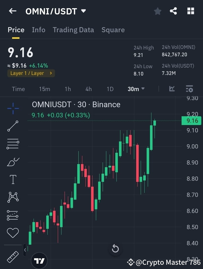Click the +6.14% change percentage
Viewport: 203px width, 269px height.
[x=38, y=66]
